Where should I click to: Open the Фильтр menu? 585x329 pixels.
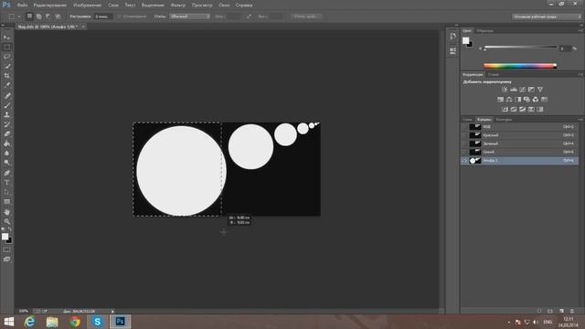click(178, 5)
